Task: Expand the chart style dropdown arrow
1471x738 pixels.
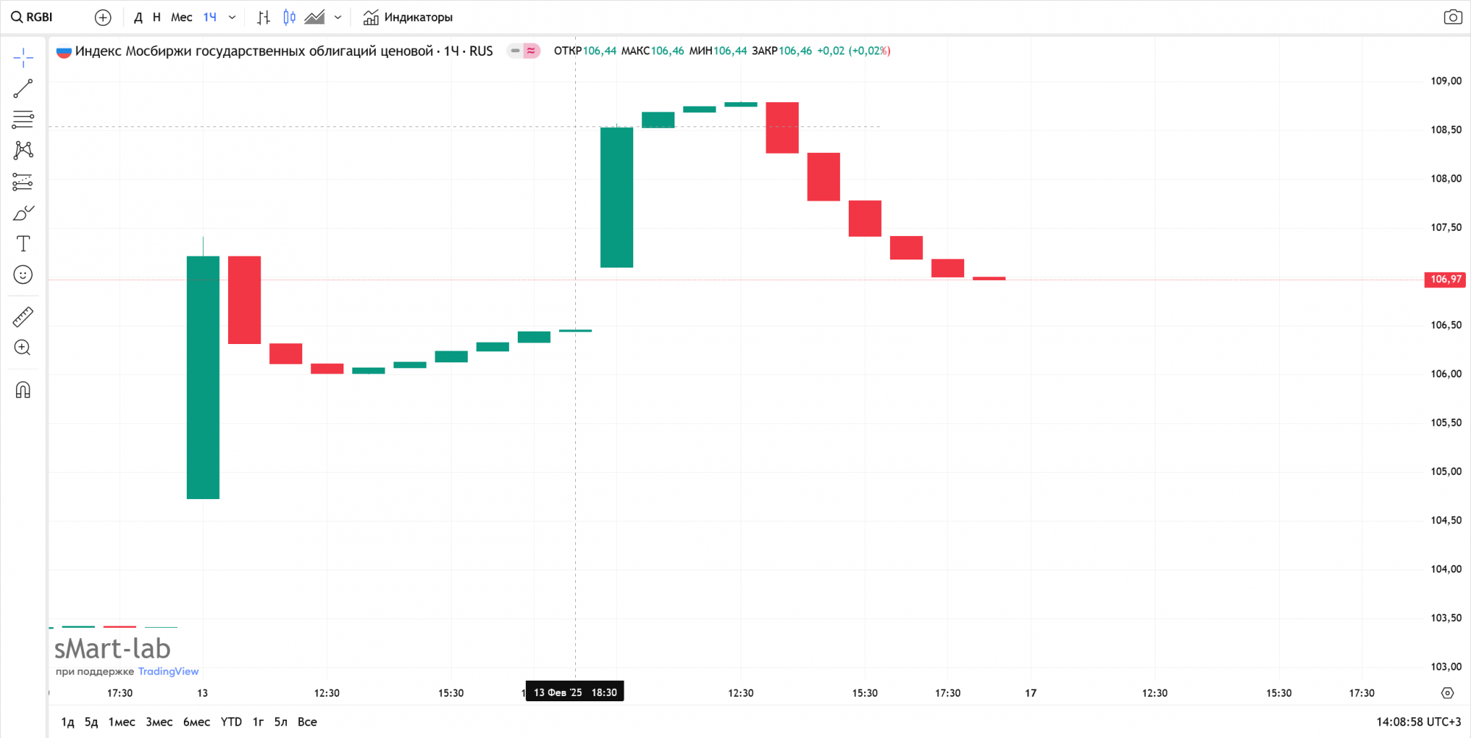Action: coord(338,17)
